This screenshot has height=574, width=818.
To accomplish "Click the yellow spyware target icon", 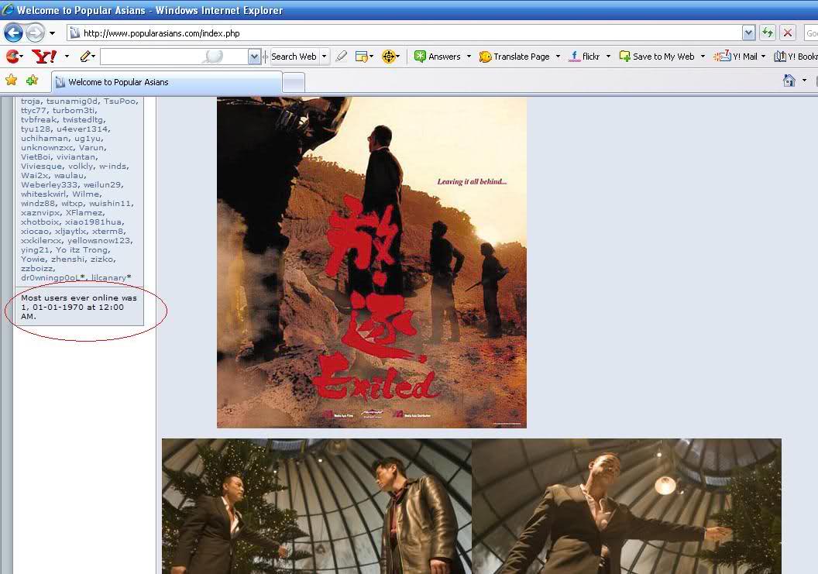I will click(x=389, y=57).
